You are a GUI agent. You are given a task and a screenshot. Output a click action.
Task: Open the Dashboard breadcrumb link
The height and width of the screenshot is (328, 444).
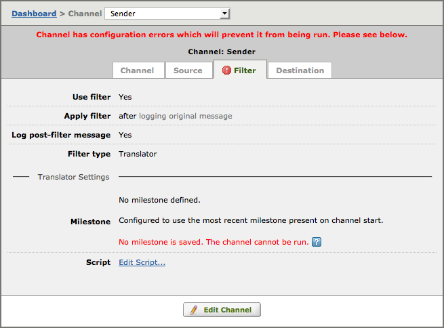(x=34, y=14)
